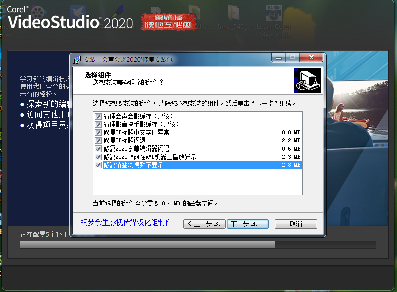Toggle 清理影音快手影缓存（建议） checkbox
Viewport: 397px width, 292px height.
click(x=98, y=124)
